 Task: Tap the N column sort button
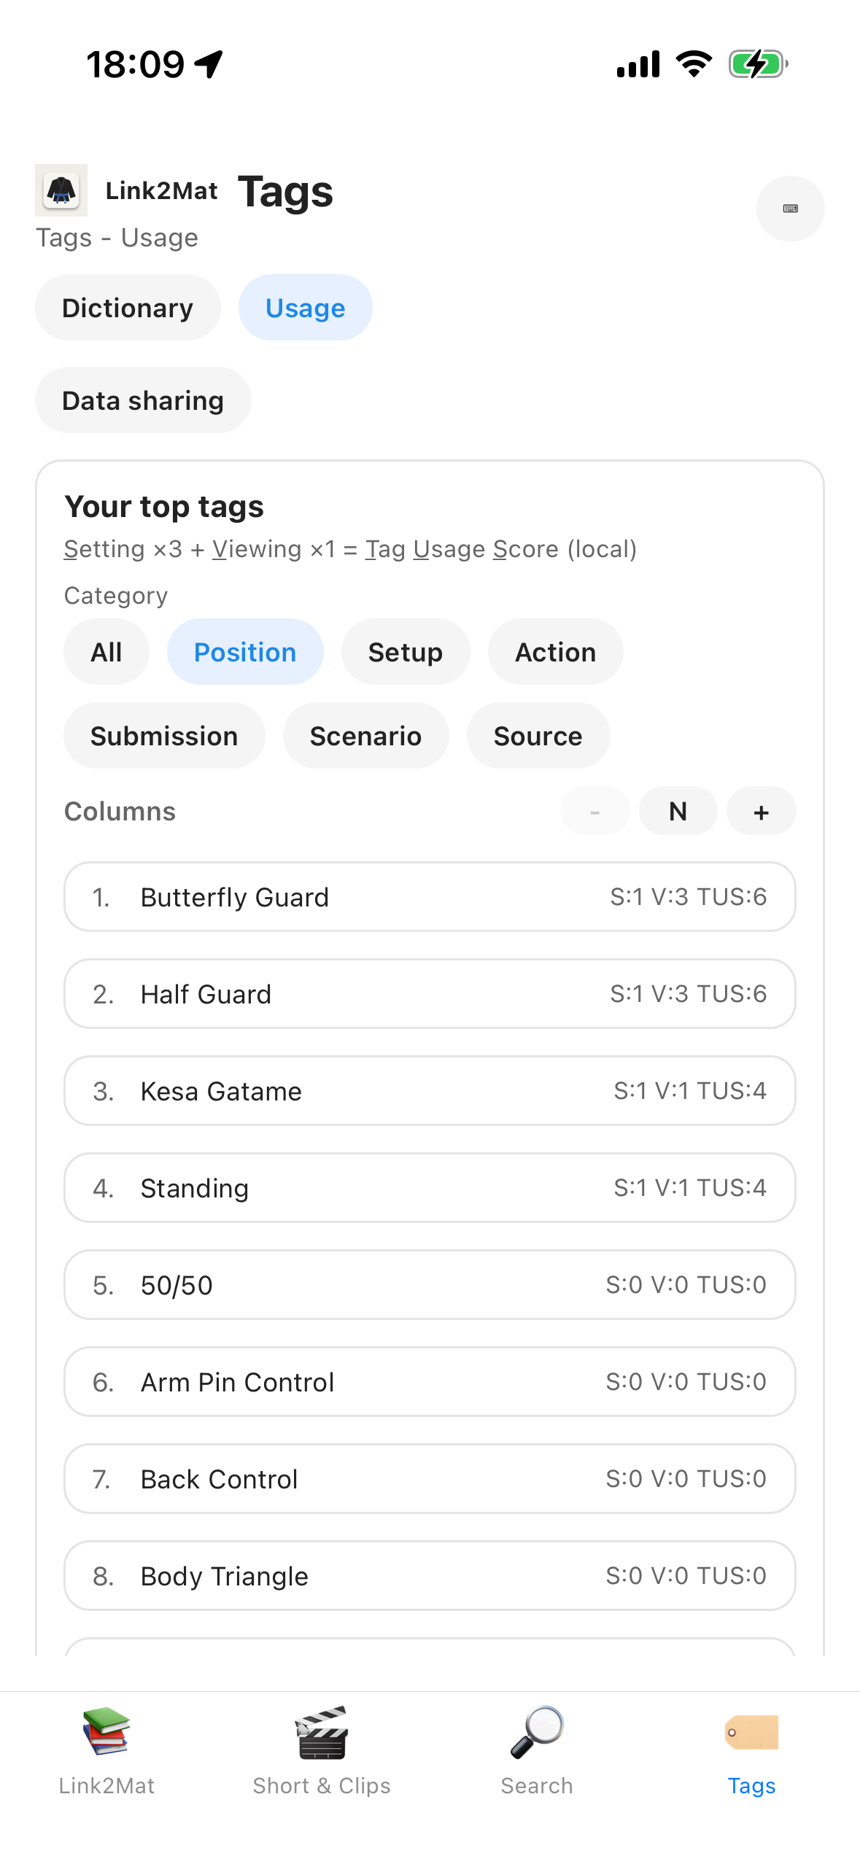pos(678,811)
